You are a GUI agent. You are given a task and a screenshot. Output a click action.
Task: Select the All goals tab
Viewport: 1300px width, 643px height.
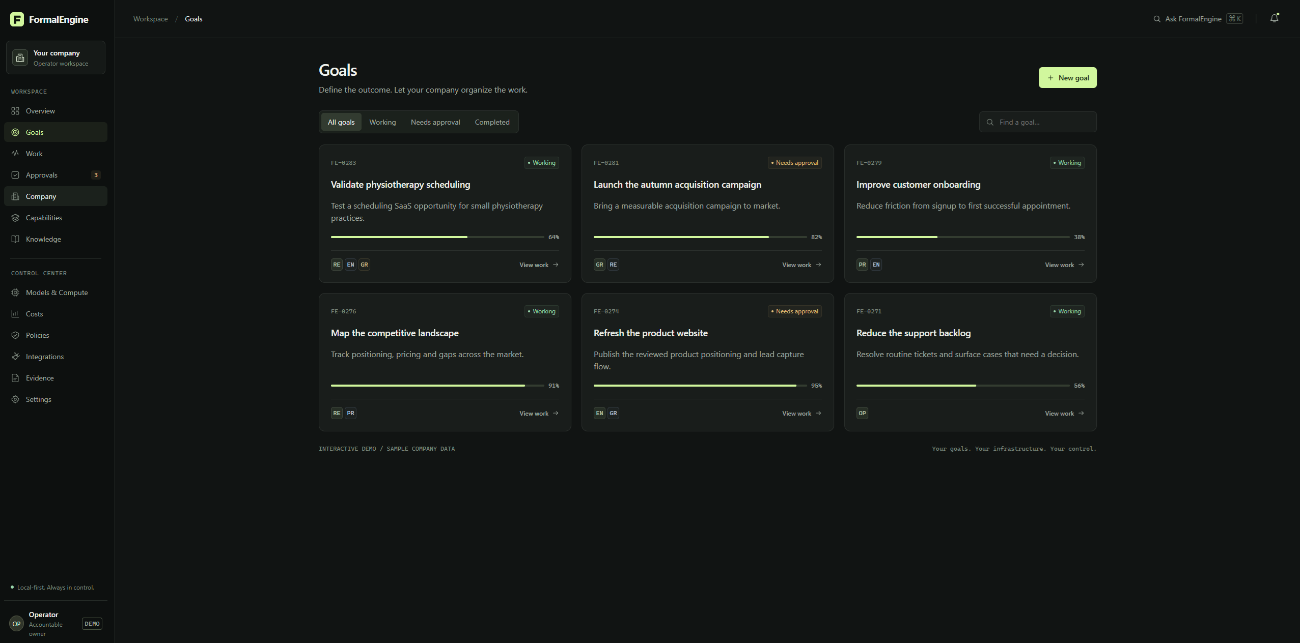click(x=341, y=122)
